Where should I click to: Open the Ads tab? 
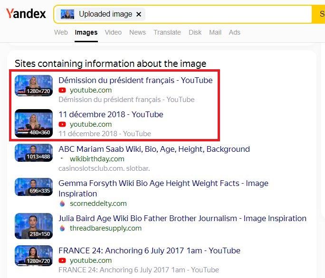point(234,32)
